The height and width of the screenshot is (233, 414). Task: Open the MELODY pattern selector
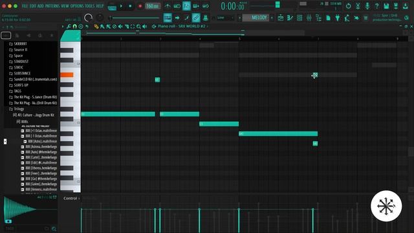256,17
